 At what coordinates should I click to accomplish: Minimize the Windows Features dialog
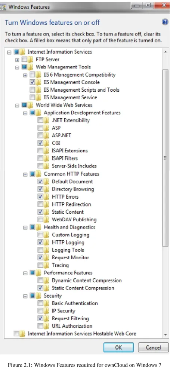tap(137, 6)
